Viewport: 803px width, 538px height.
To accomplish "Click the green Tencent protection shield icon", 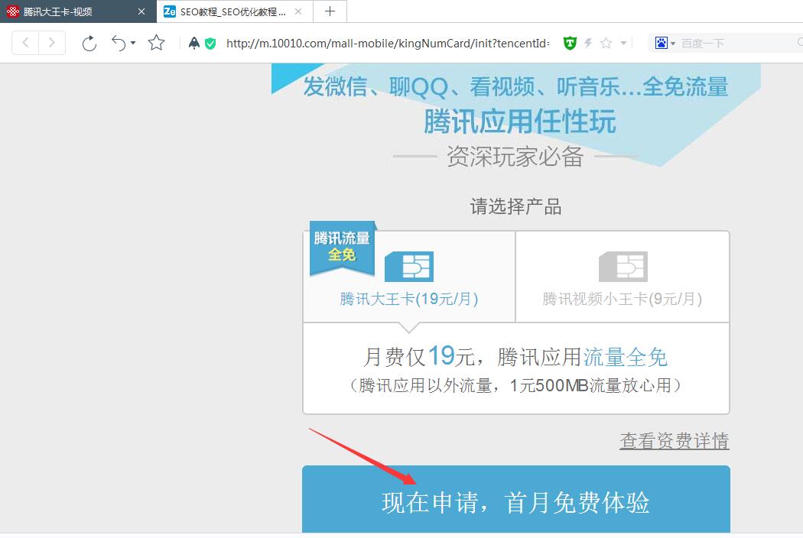I will 571,43.
